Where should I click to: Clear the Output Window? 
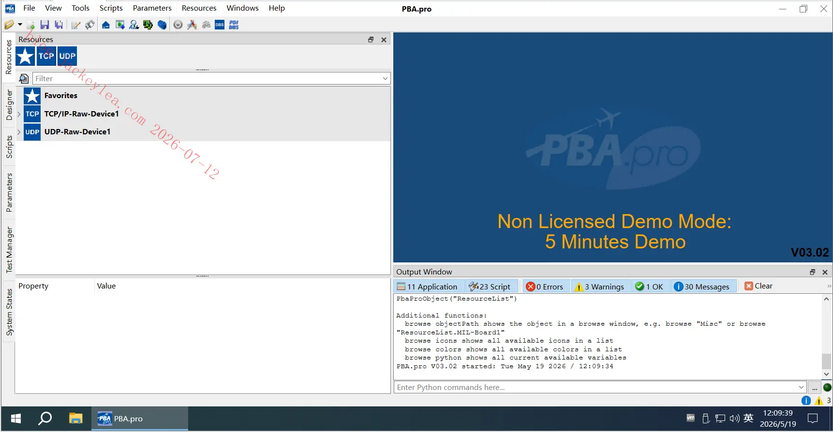759,286
